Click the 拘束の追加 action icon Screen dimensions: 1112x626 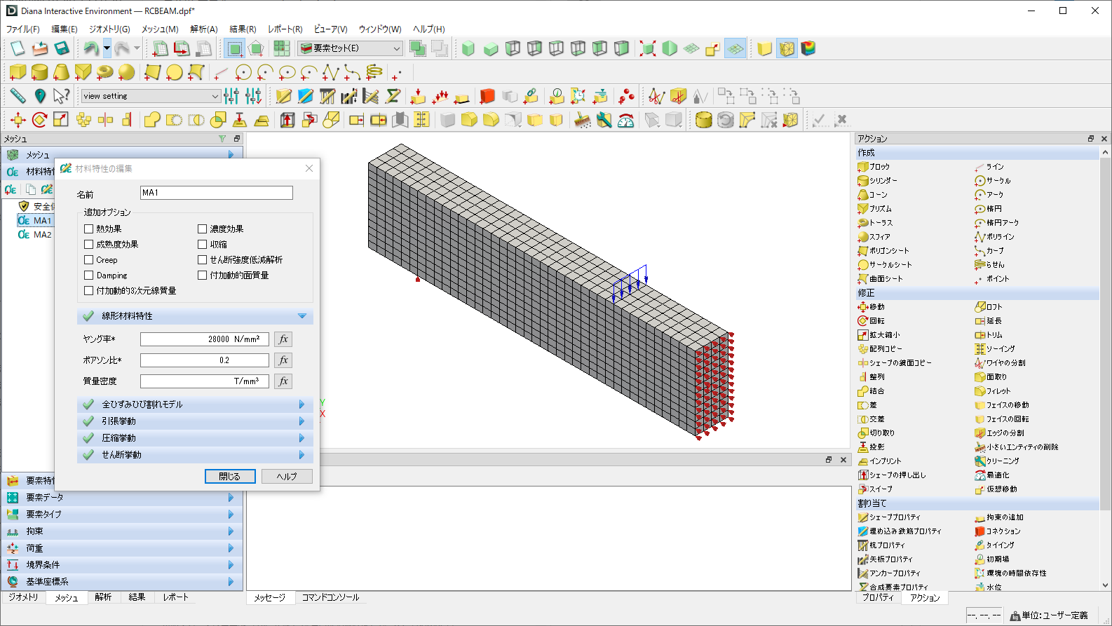pos(979,517)
